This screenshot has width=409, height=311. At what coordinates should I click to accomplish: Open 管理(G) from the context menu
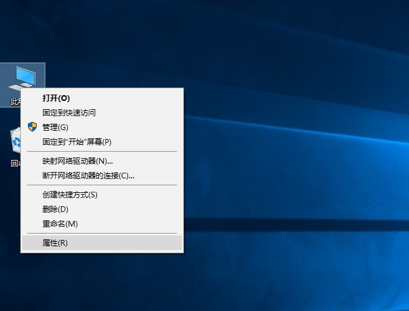55,127
